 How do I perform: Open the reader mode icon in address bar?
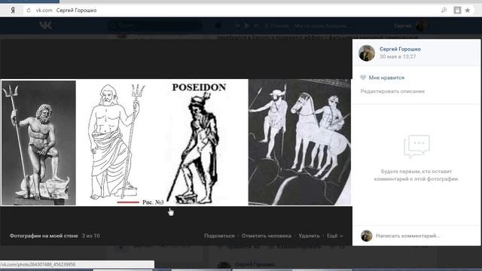tap(457, 10)
